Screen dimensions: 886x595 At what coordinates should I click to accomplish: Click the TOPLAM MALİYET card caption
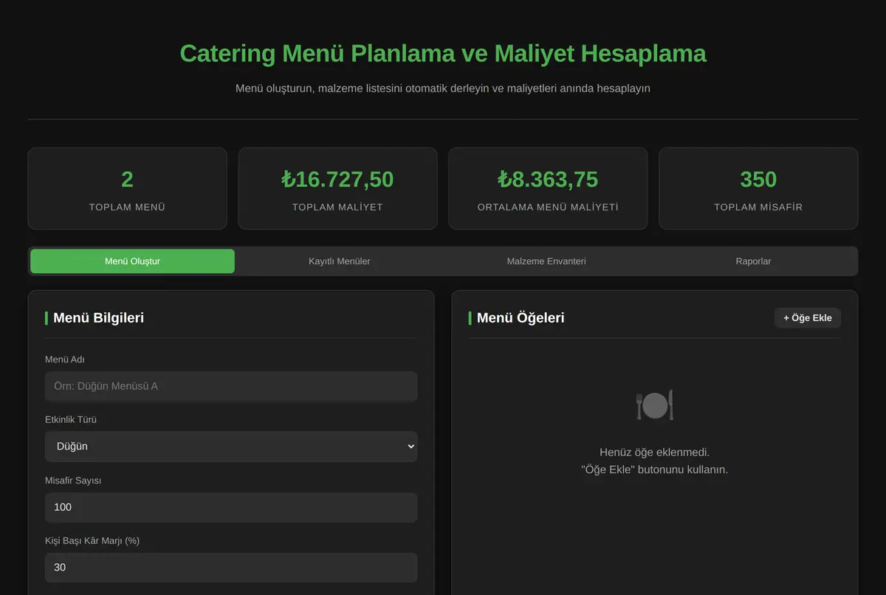(x=337, y=207)
